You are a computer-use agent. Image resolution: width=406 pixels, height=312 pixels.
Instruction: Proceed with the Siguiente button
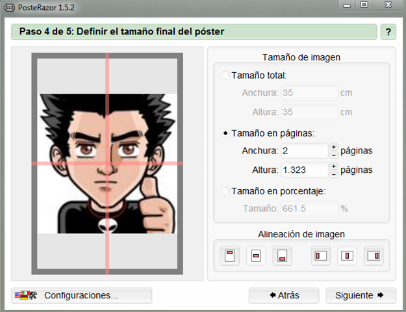click(361, 295)
